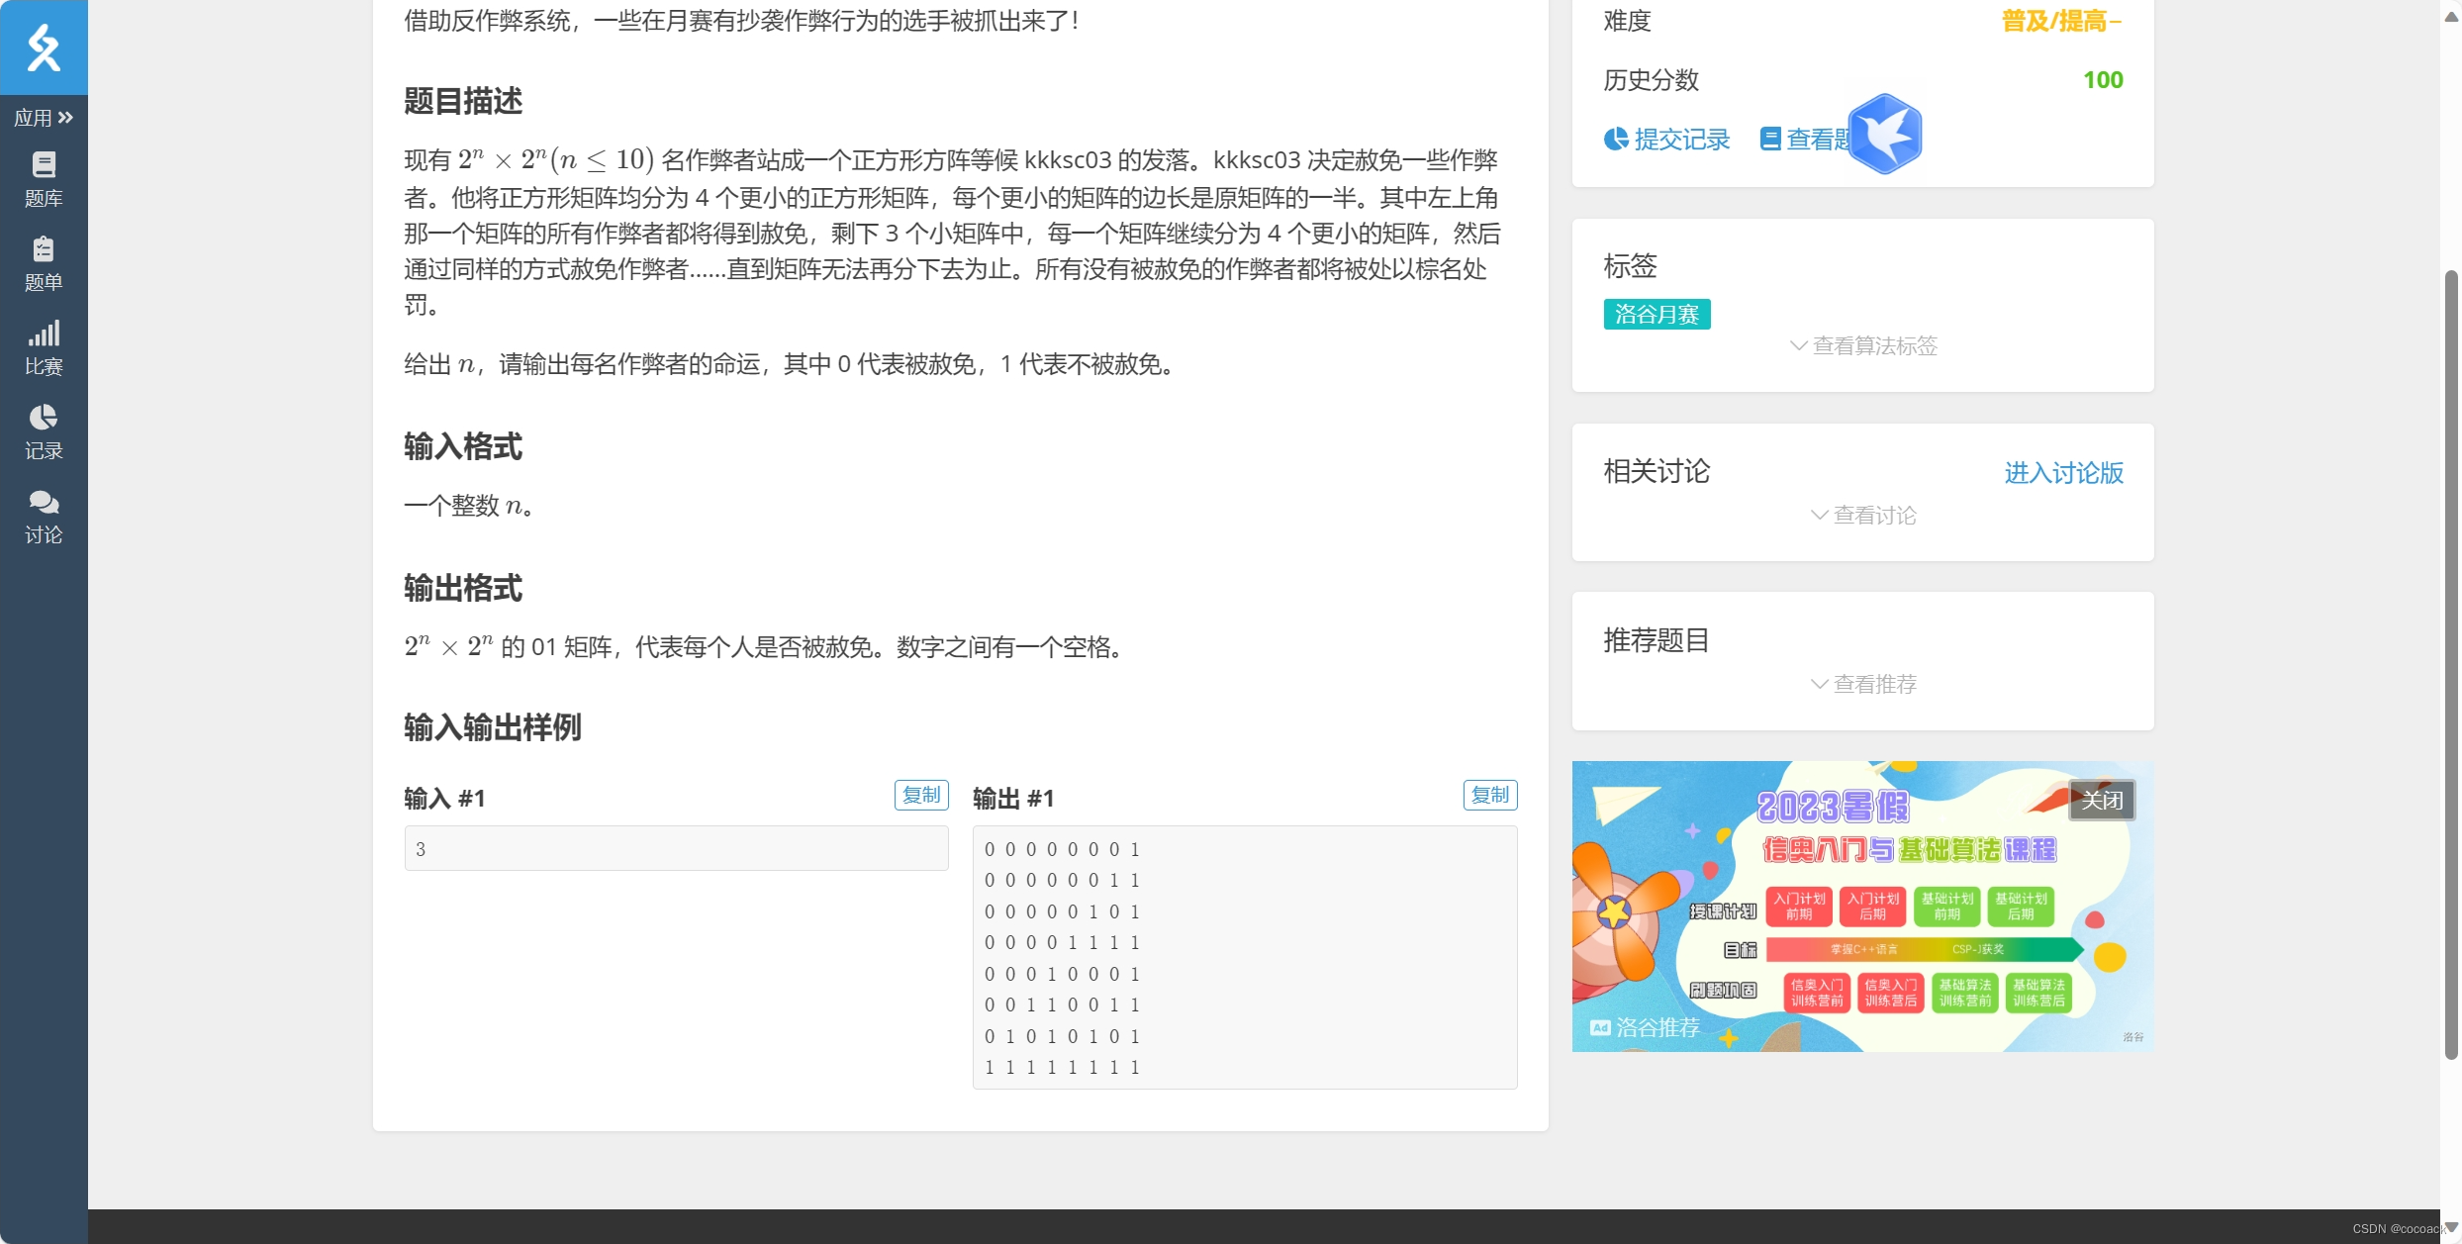Image resolution: width=2462 pixels, height=1244 pixels.
Task: Go to 比赛 contests page
Action: tap(44, 347)
